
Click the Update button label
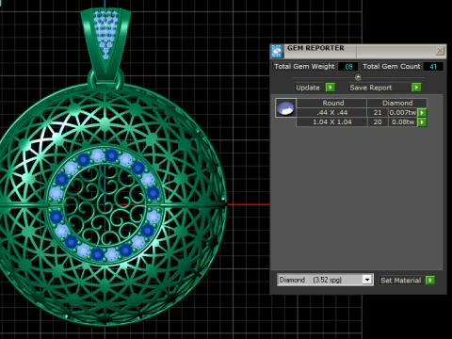(x=308, y=88)
